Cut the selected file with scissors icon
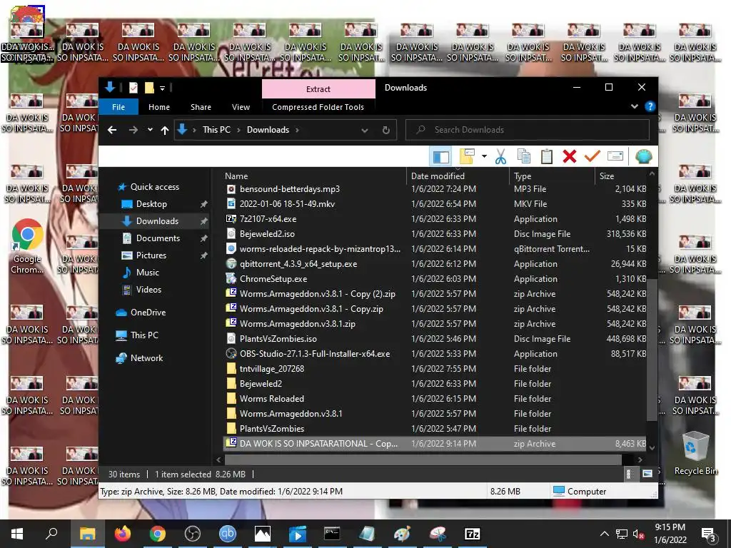Image resolution: width=731 pixels, height=548 pixels. point(500,156)
